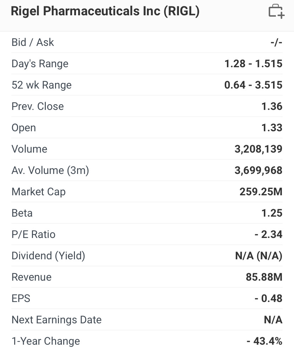
Task: Click the 3,699,968 average volume value
Action: tap(258, 170)
